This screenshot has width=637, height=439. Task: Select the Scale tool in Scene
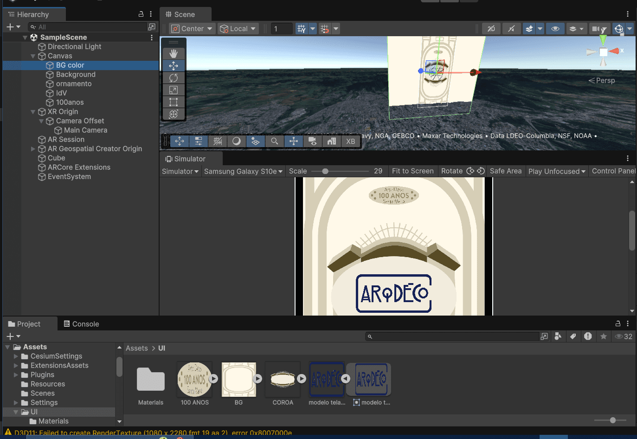174,90
